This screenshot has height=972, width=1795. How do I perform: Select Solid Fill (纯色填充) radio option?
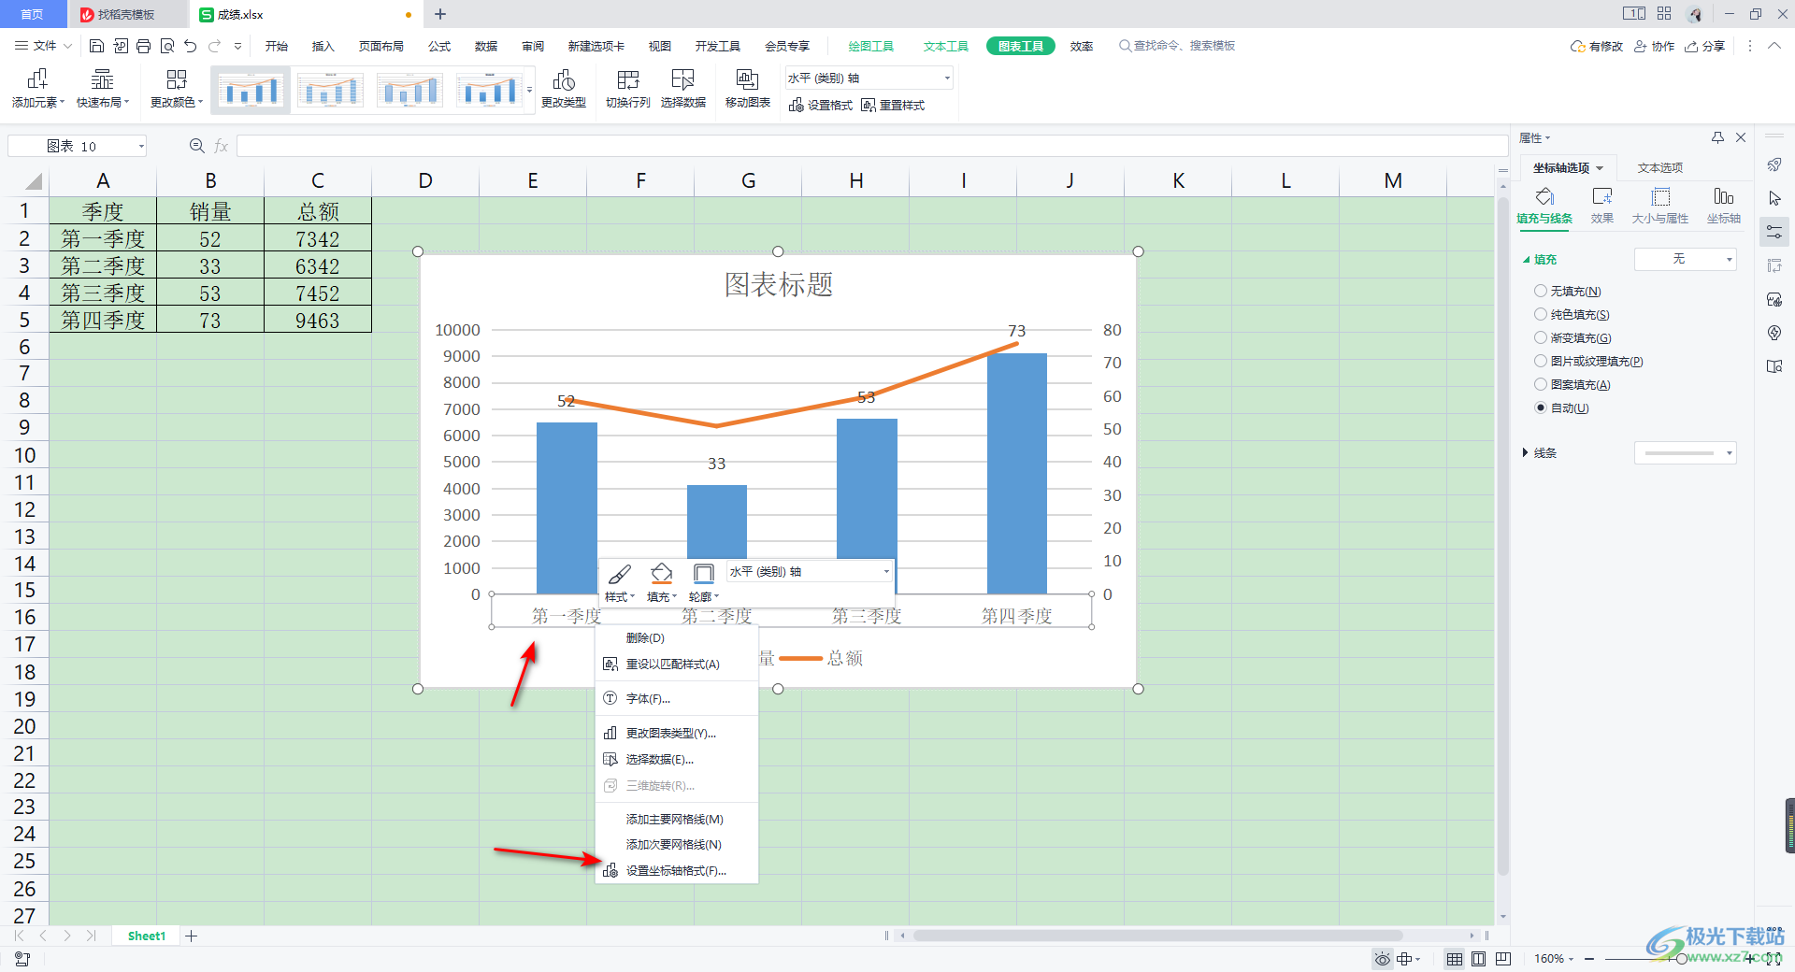[x=1541, y=315]
